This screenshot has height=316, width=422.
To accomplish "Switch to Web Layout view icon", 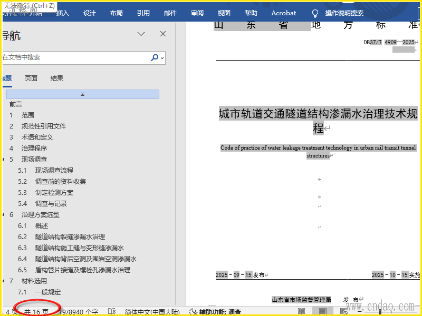I will 344,312.
